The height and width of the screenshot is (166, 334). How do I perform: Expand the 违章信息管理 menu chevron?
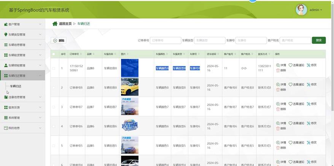click(40, 97)
